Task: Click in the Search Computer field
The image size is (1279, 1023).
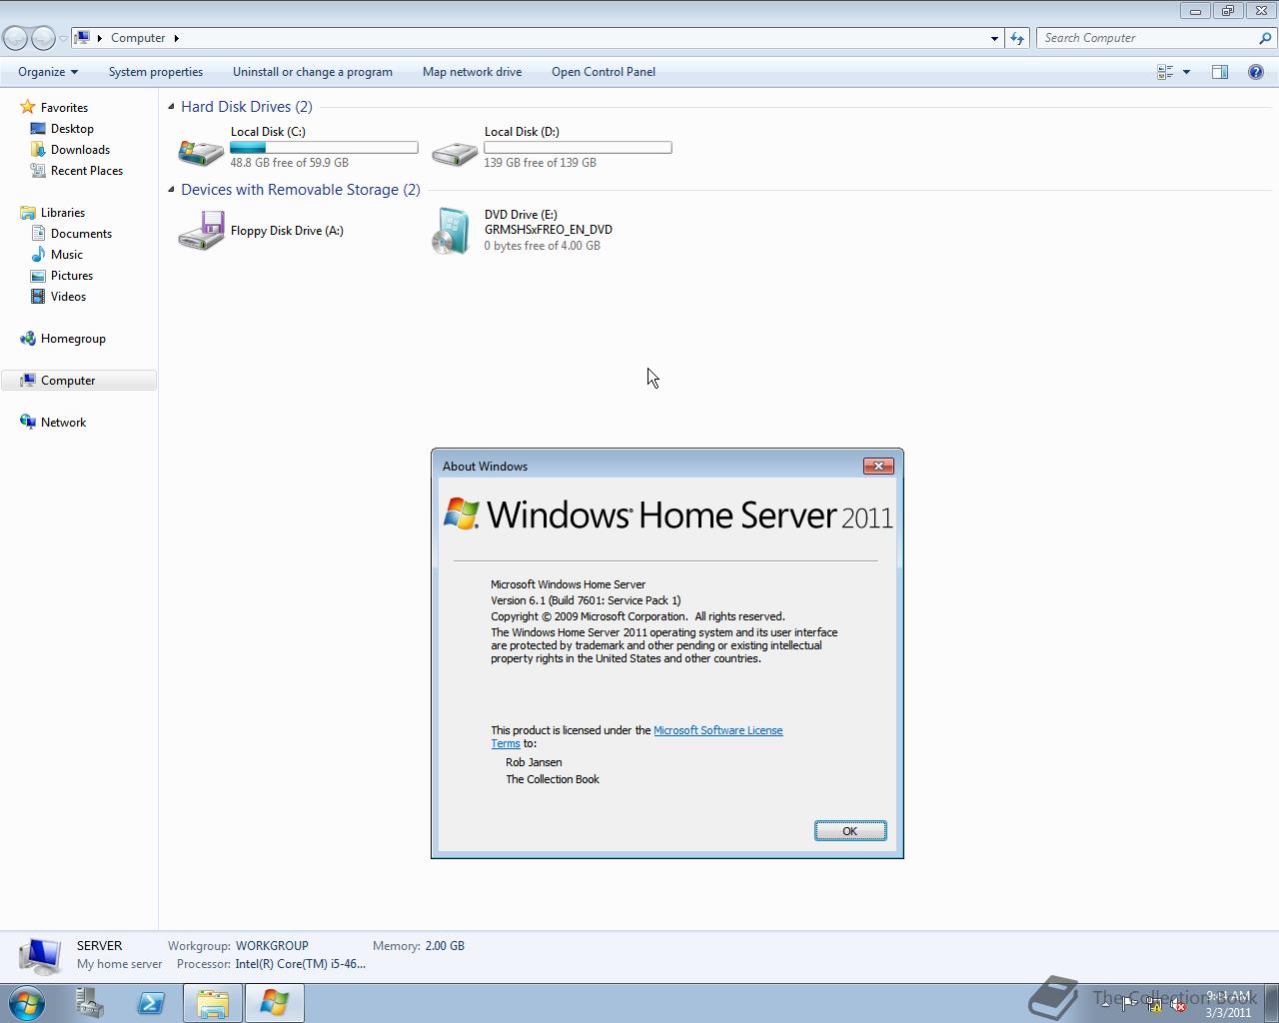Action: click(x=1147, y=38)
